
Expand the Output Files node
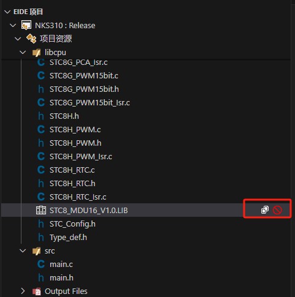coord(23,291)
